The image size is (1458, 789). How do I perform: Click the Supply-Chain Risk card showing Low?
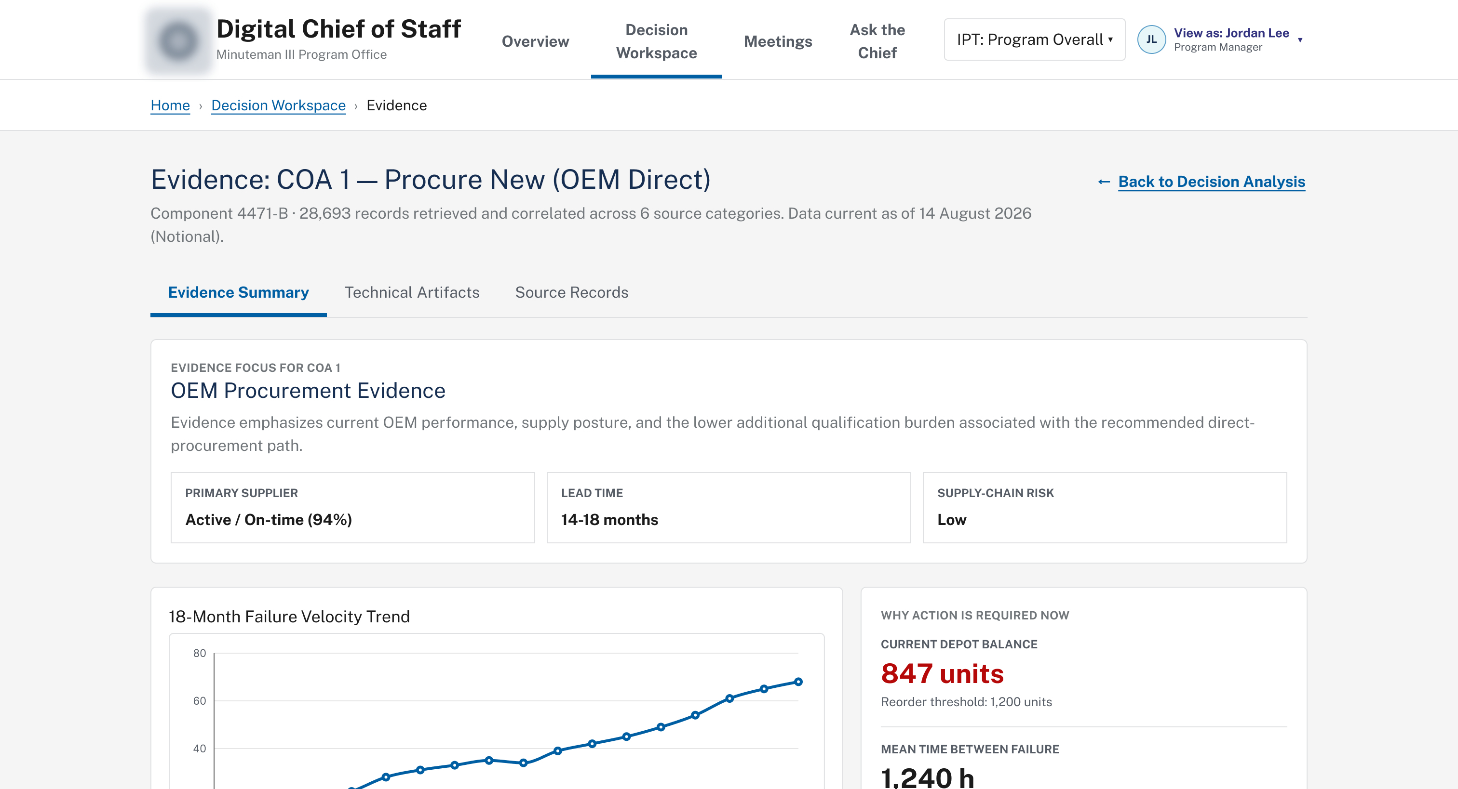[x=1104, y=507]
